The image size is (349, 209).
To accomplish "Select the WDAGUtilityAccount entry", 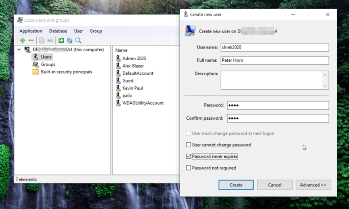I will (143, 103).
